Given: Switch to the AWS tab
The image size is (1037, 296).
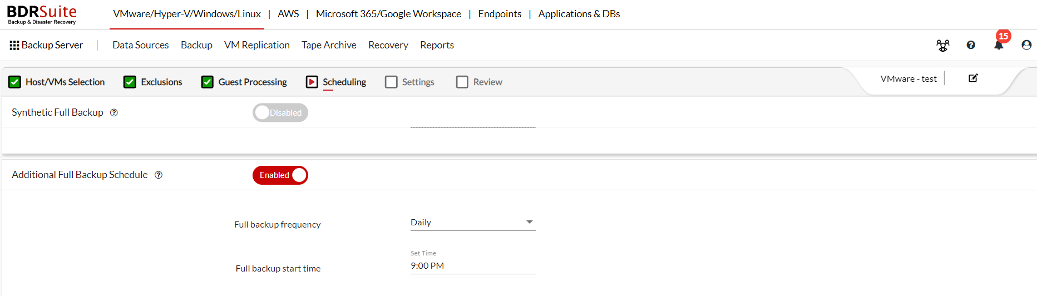Looking at the screenshot, I should (x=288, y=14).
